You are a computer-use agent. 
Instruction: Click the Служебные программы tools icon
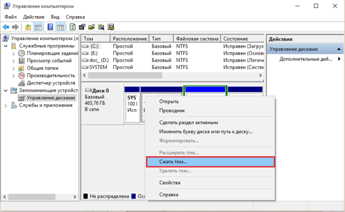click(13, 46)
